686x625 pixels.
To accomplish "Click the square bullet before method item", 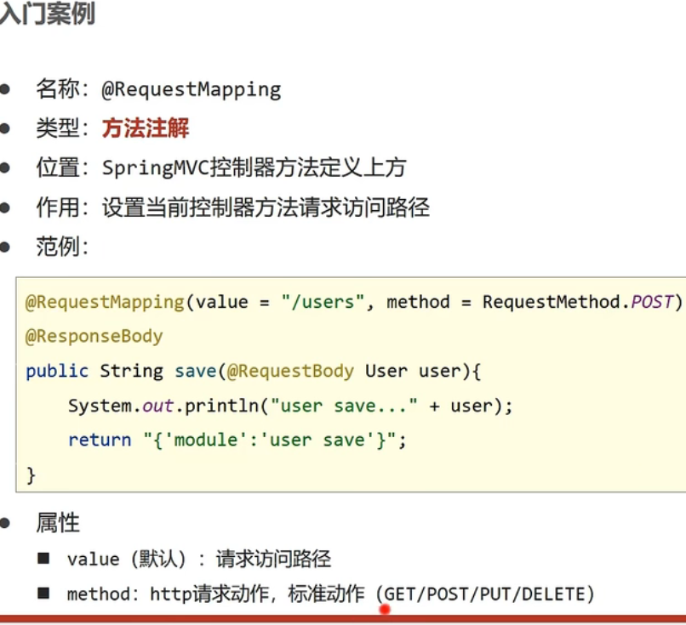I will [43, 593].
